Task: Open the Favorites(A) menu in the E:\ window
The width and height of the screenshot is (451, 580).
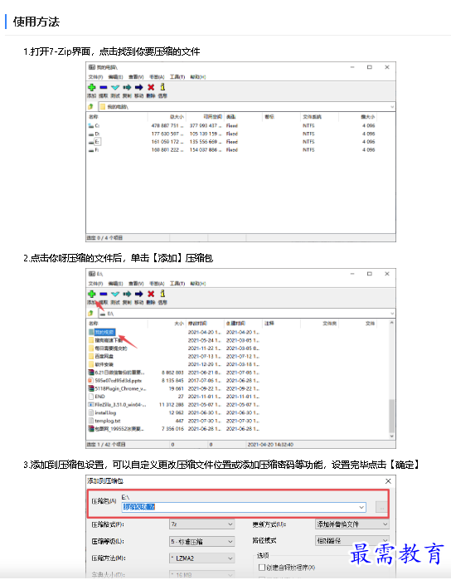Action: [x=157, y=284]
